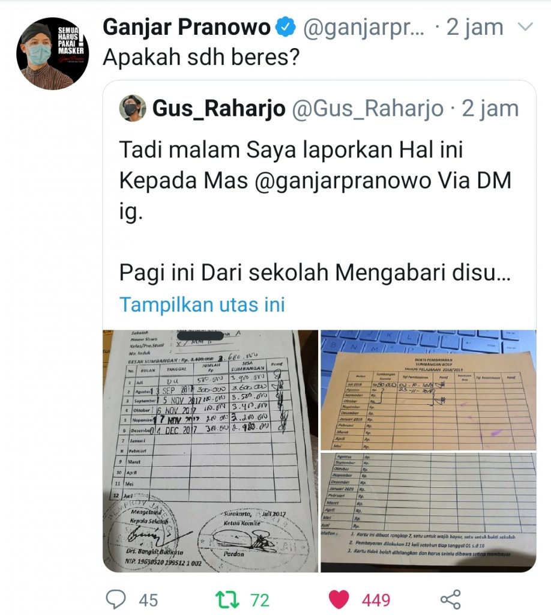Like the tweet with heart icon

coord(339,600)
